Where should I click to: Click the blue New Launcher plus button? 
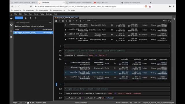[x=19, y=18]
